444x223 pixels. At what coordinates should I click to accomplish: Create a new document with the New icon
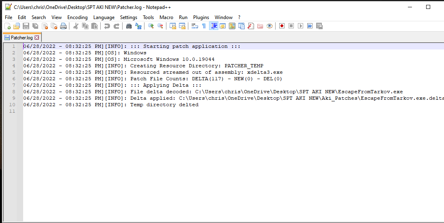coord(8,26)
